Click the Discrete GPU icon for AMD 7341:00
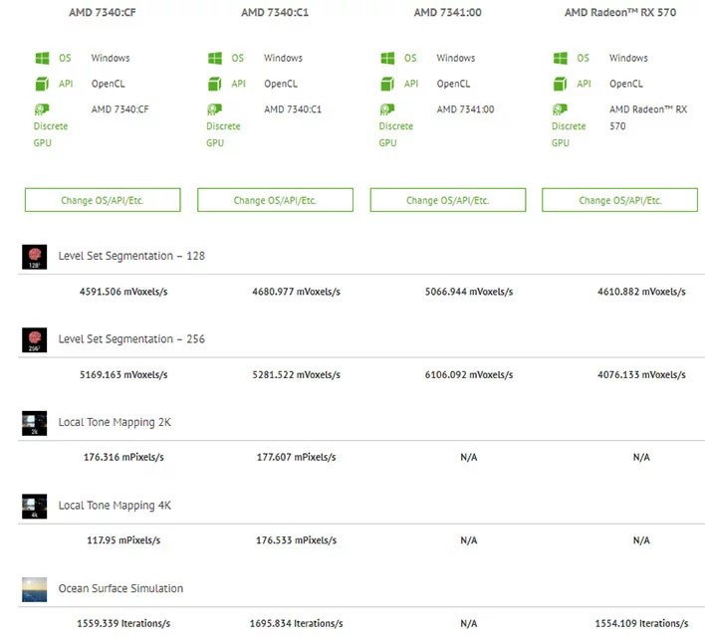This screenshot has height=638, width=705. point(386,109)
